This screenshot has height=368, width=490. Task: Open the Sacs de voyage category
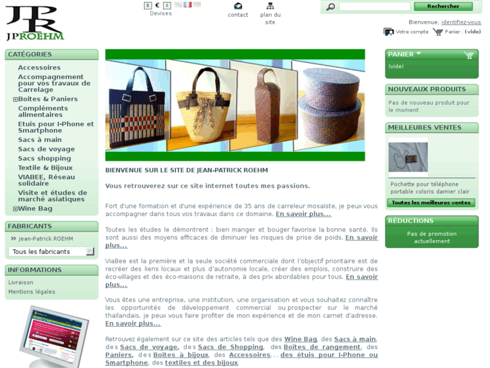pyautogui.click(x=47, y=149)
